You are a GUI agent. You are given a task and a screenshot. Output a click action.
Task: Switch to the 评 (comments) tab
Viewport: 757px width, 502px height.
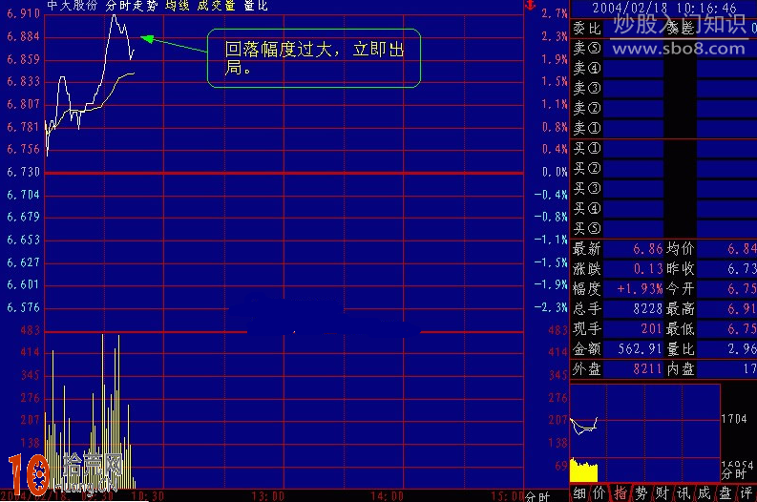click(x=746, y=493)
